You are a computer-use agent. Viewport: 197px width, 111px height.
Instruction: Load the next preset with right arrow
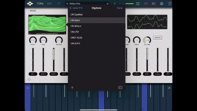coord(108,4)
